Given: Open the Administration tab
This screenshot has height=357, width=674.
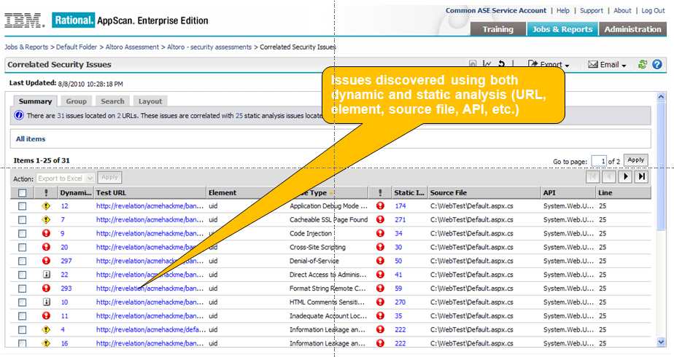Looking at the screenshot, I should coord(632,29).
